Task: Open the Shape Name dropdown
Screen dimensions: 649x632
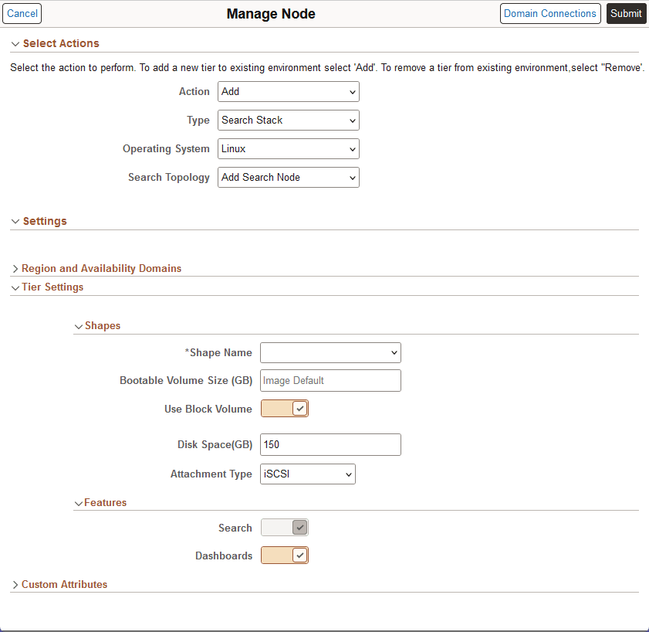Action: pos(330,352)
